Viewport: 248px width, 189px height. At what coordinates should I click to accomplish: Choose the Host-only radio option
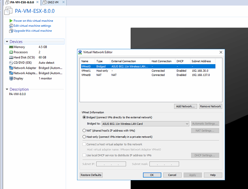click(x=84, y=137)
